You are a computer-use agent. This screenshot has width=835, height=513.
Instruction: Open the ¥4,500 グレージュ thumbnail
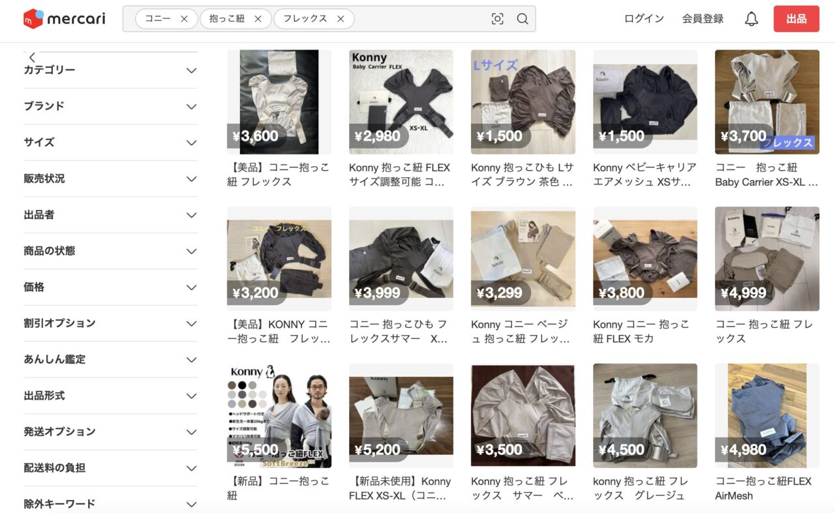pyautogui.click(x=645, y=416)
